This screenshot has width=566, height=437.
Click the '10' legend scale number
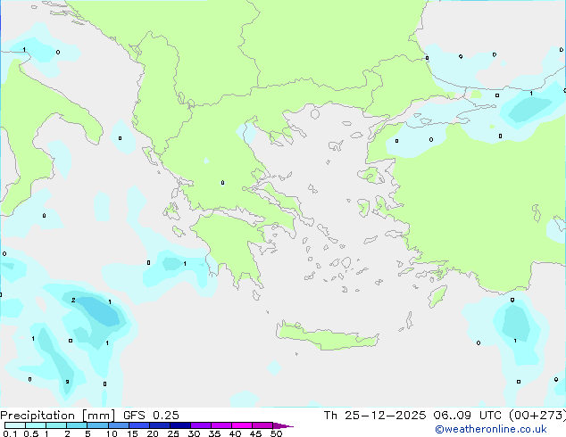[112, 433]
